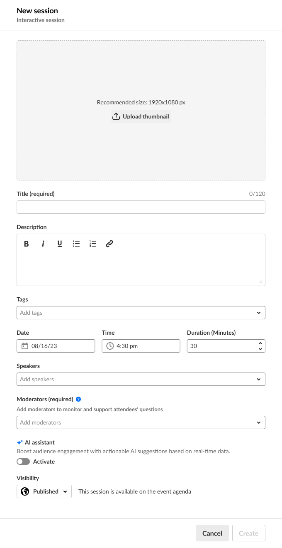
Task: Open the Add moderators dropdown
Action: (259, 422)
